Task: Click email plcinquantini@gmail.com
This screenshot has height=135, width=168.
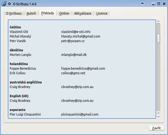Action: point(80,114)
